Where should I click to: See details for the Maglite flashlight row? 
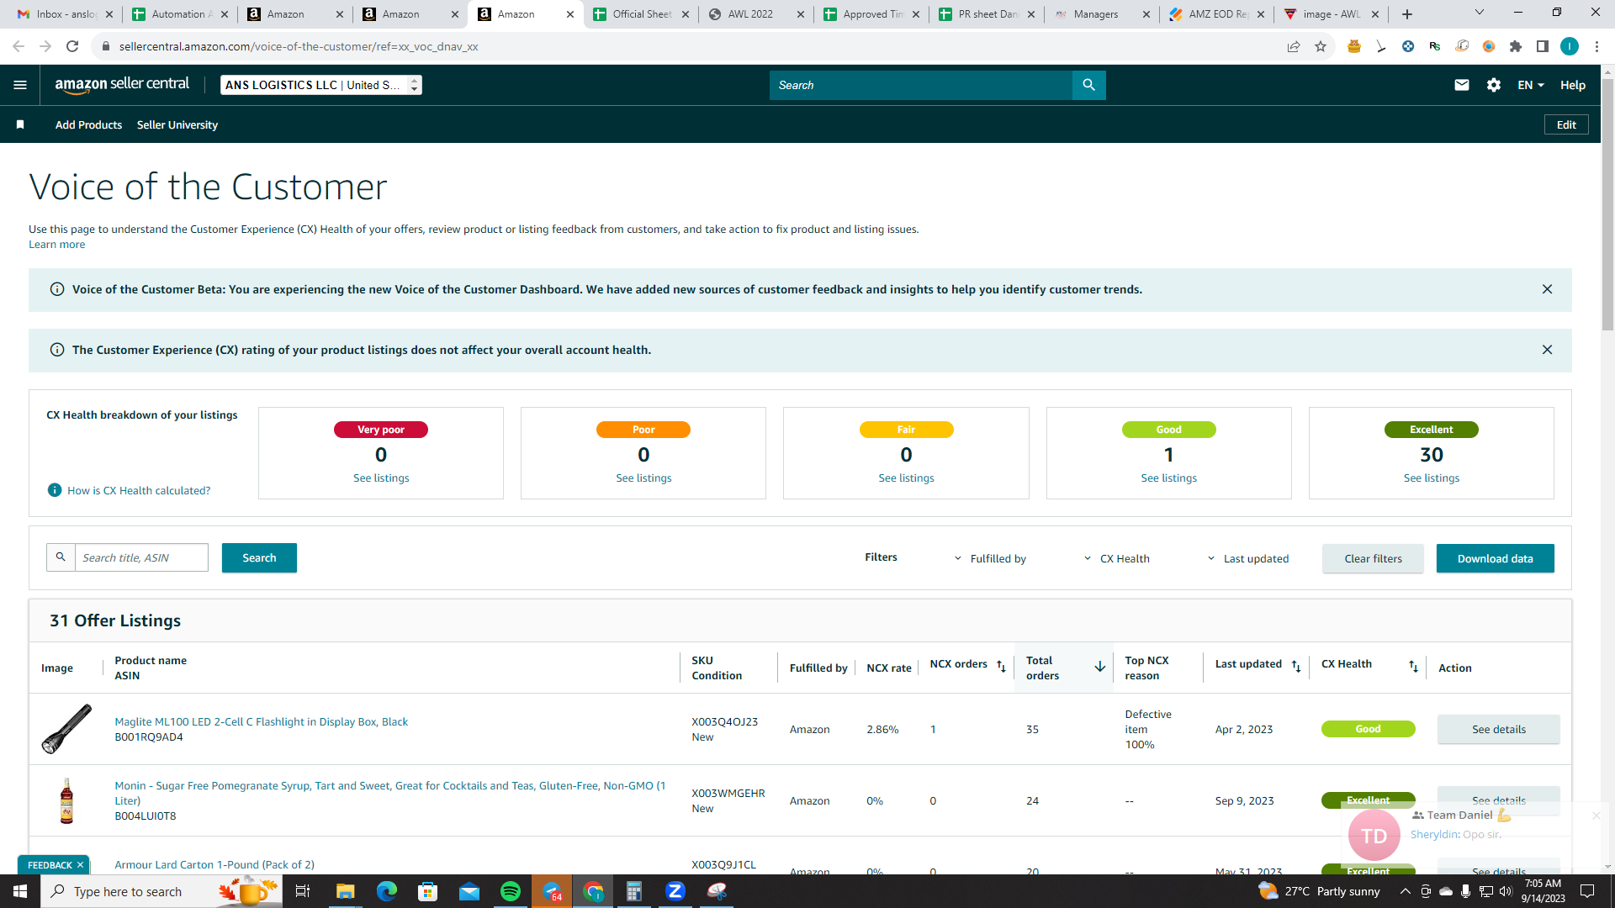point(1498,730)
